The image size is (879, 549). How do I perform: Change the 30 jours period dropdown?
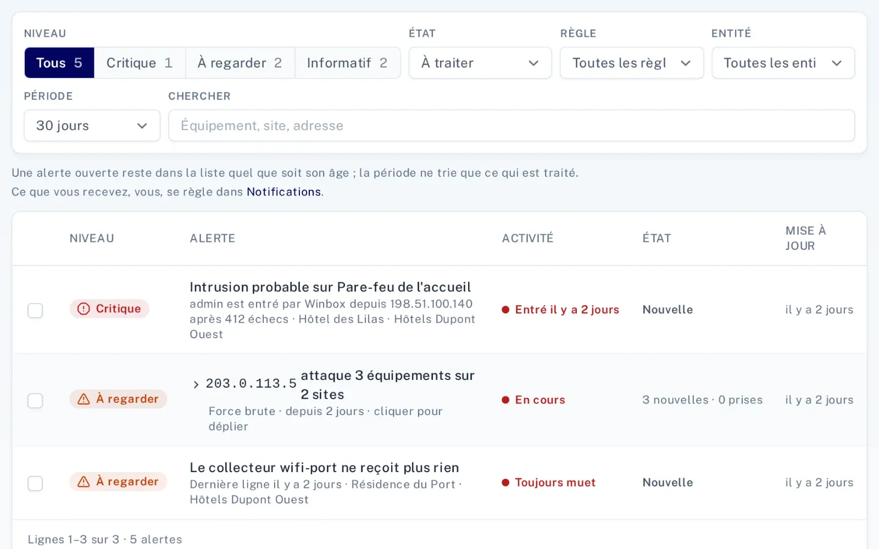tap(92, 126)
